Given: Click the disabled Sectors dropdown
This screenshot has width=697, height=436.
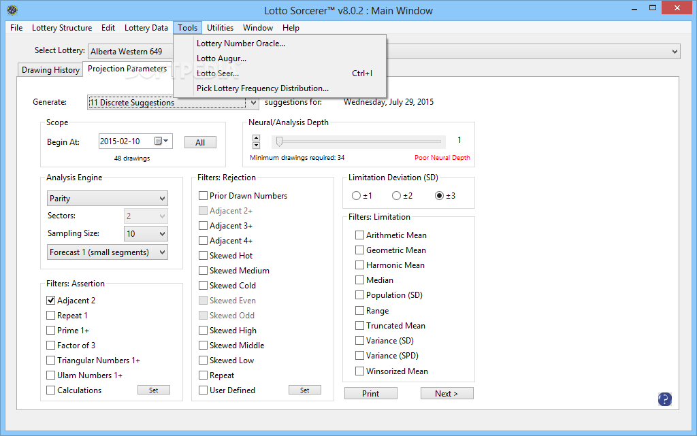Looking at the screenshot, I should click(146, 216).
